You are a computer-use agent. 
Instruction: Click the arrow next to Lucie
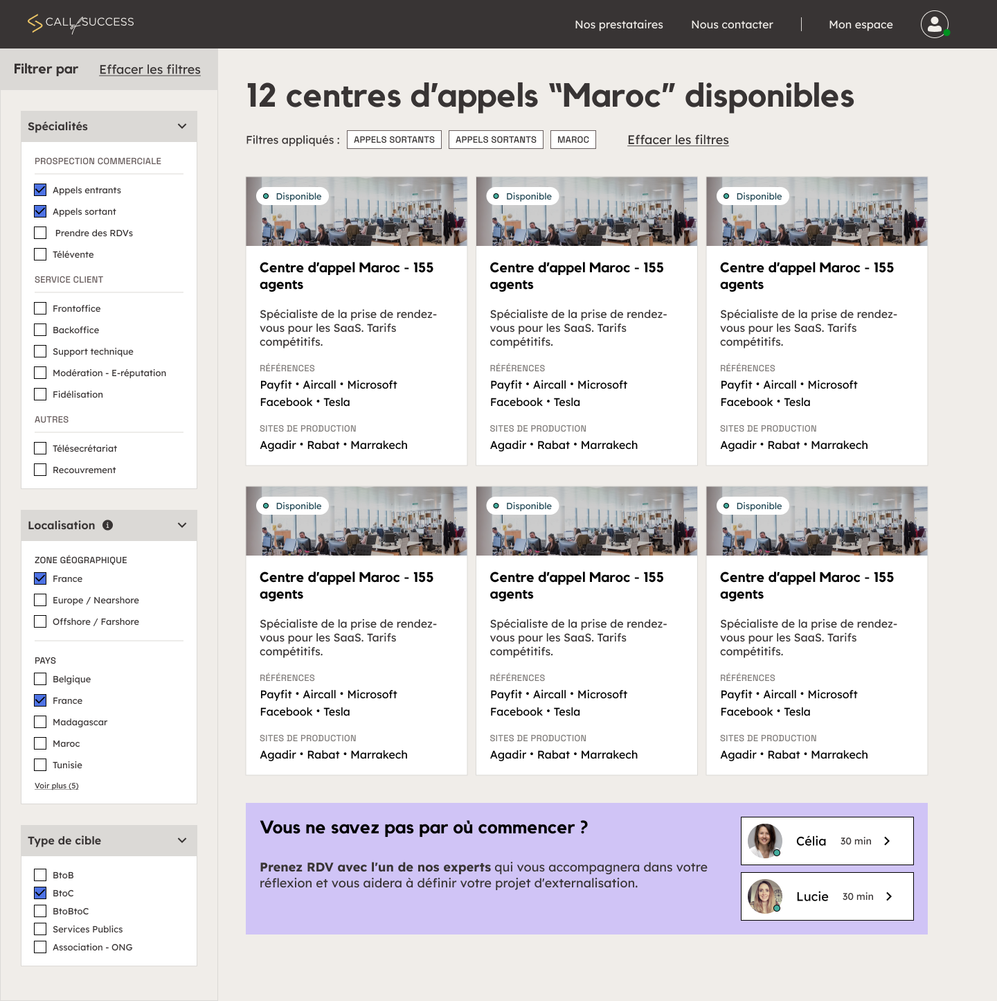(x=889, y=896)
